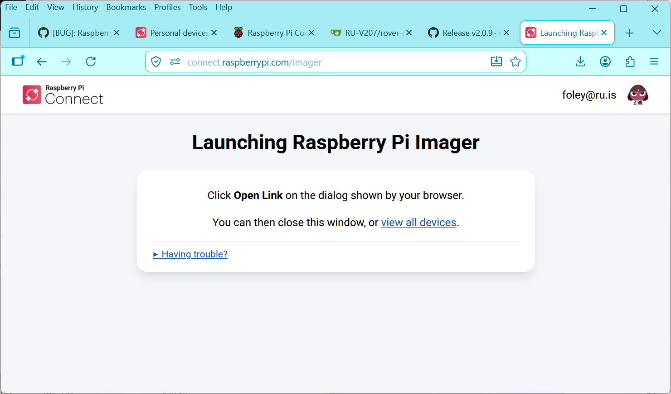Open the Edit menu
This screenshot has width=671, height=394.
pos(32,7)
